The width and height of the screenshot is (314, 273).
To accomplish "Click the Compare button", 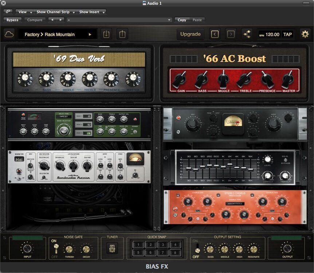I will point(35,20).
